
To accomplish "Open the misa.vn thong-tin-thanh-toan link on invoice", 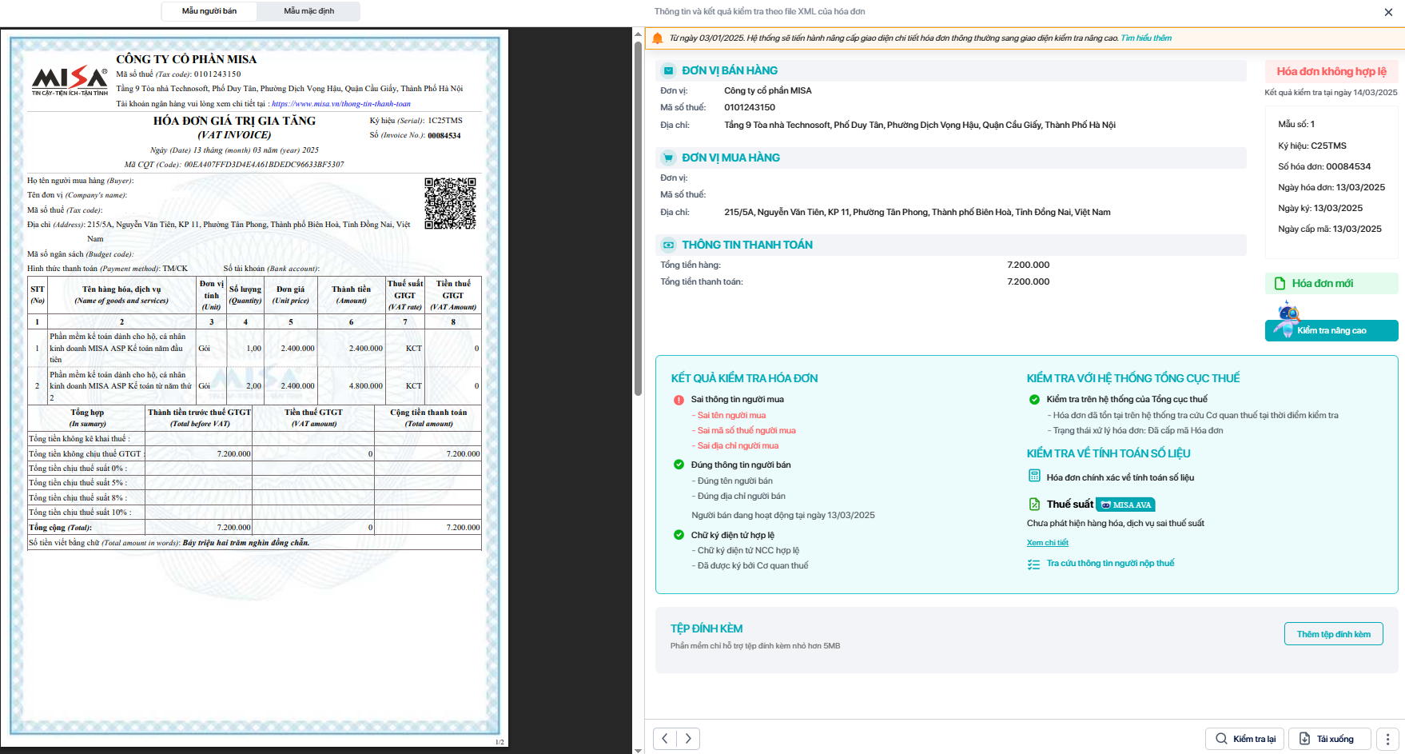I will [341, 104].
